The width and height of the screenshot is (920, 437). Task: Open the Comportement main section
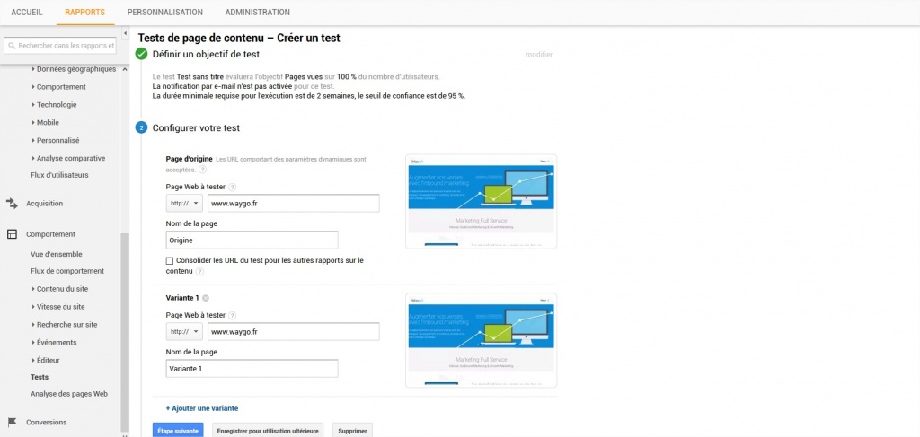click(x=50, y=233)
